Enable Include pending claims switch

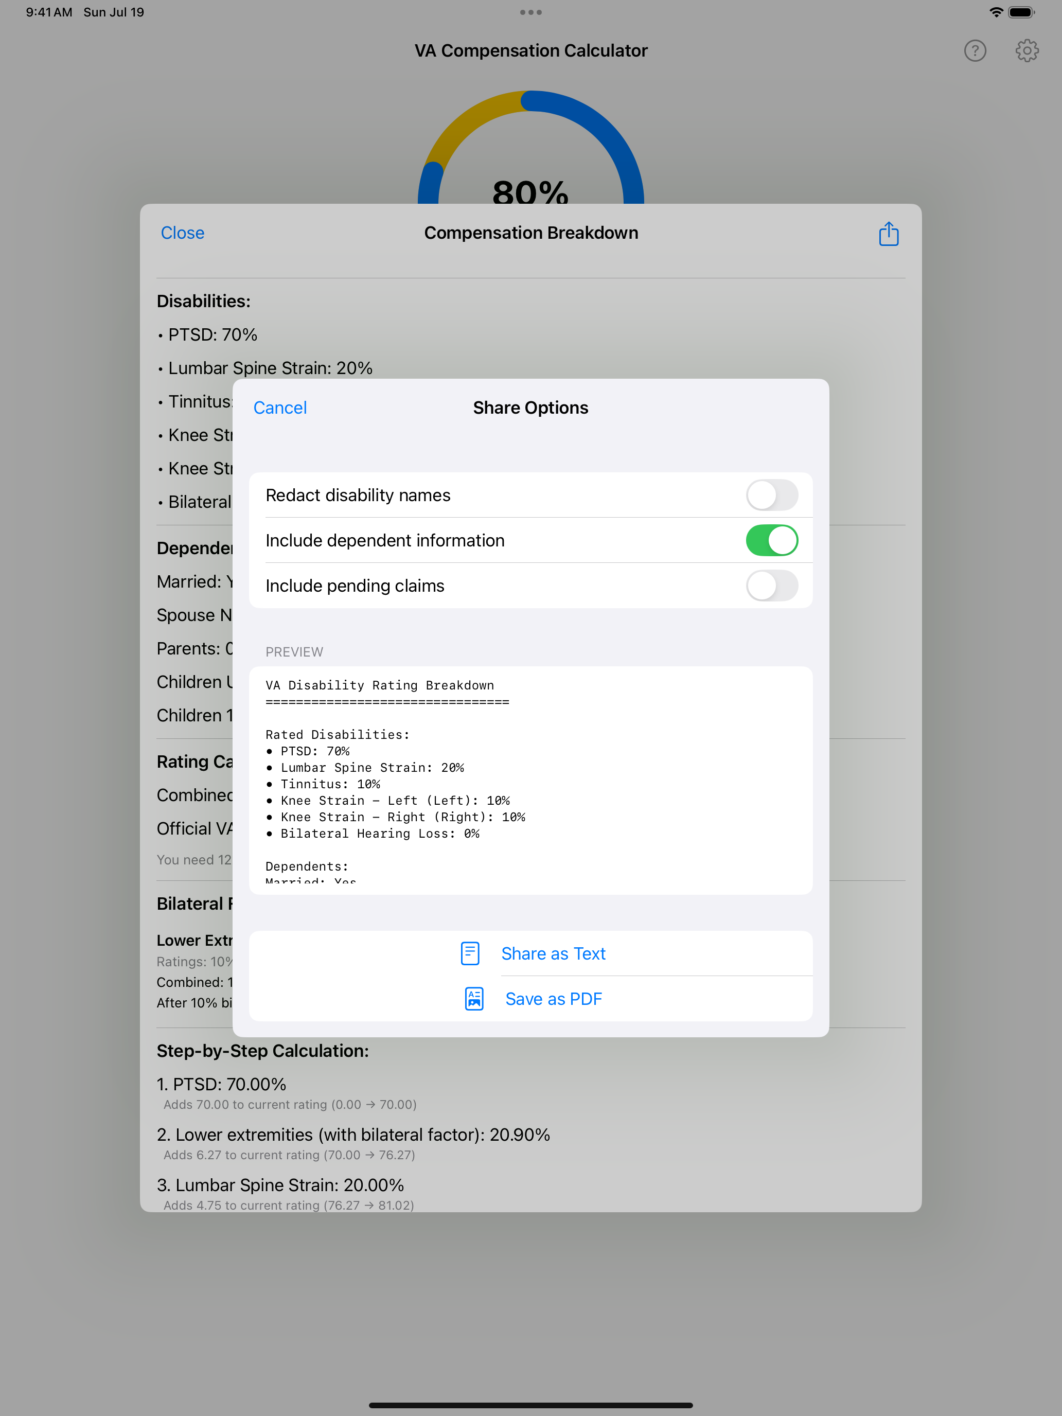click(x=771, y=586)
